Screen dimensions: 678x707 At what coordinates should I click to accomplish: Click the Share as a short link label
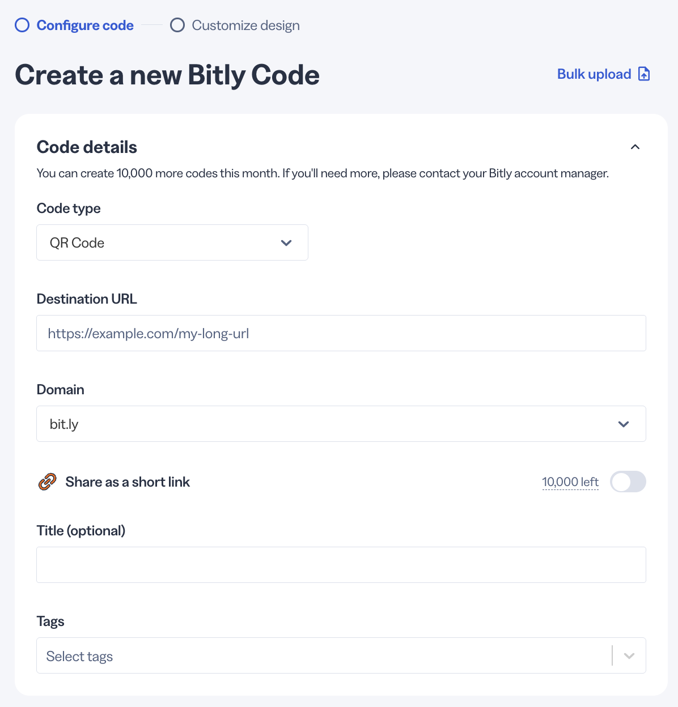point(128,482)
